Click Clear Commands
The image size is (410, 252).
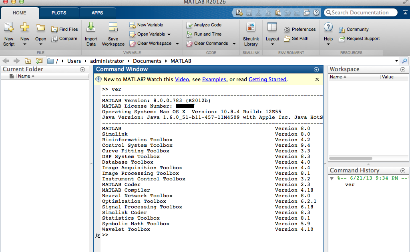click(207, 43)
